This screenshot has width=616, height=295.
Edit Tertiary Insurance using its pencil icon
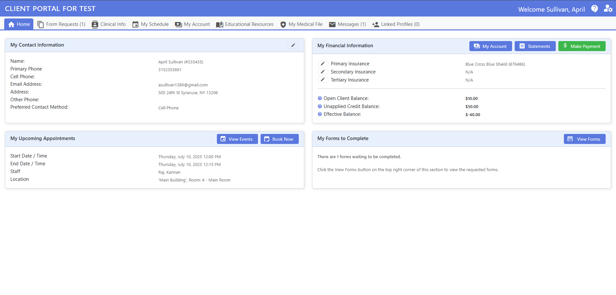click(323, 80)
